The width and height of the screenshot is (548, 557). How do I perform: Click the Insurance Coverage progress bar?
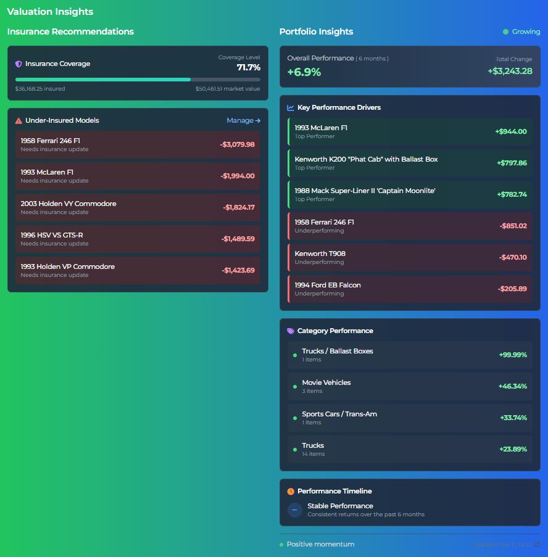pos(138,80)
